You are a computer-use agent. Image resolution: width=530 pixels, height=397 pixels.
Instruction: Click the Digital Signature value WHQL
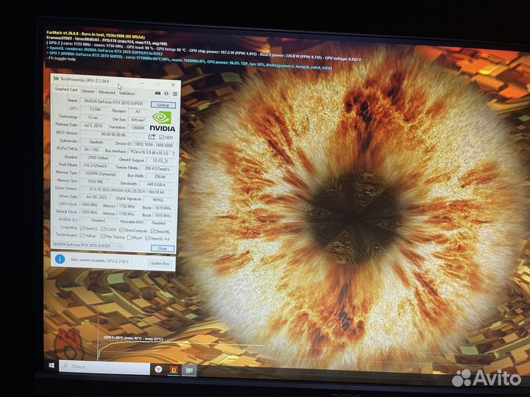[x=158, y=200]
